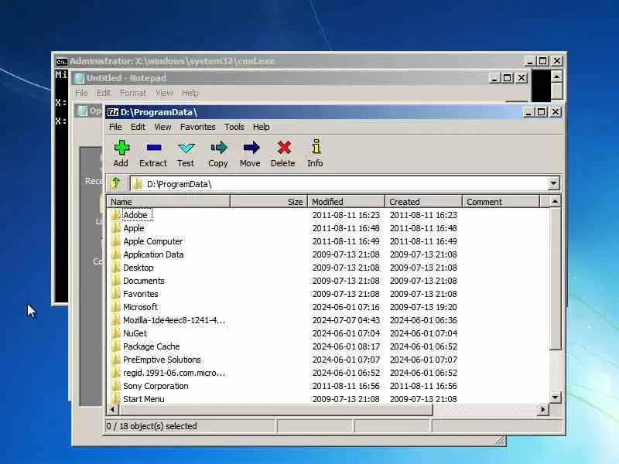Select the Mozilla-1de4eec8-1241-4... folder
This screenshot has width=619, height=464.
click(x=174, y=320)
